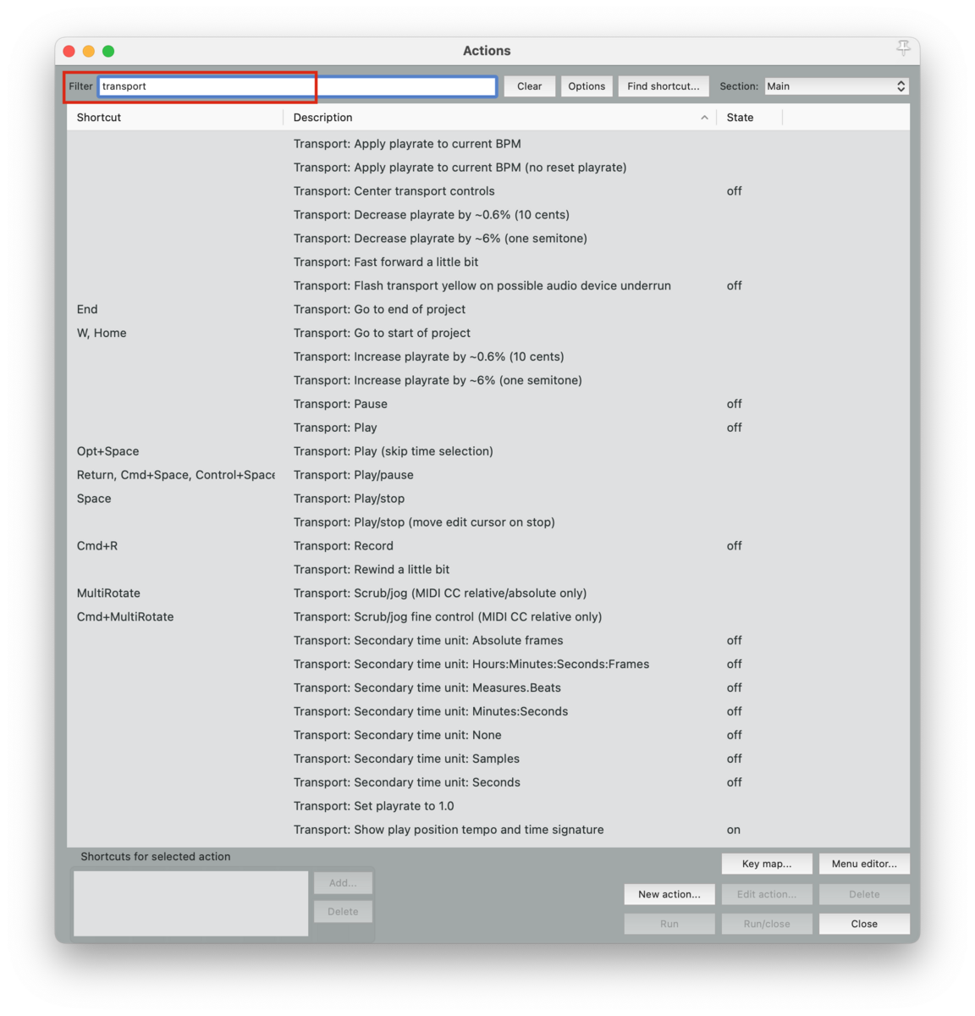
Task: Open the Menu editor...
Action: click(x=864, y=864)
